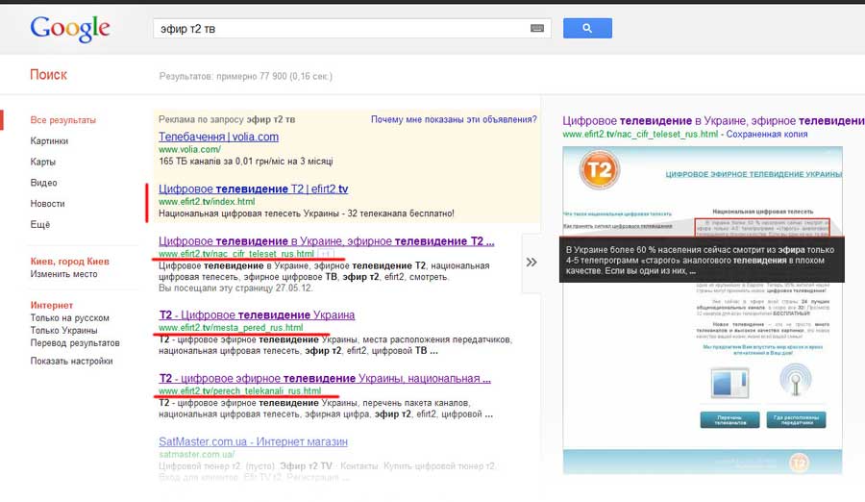Open result 'Т2 - цифровое эфирное телевидение Украины, национальная'
The image size is (865, 502).
coord(325,378)
